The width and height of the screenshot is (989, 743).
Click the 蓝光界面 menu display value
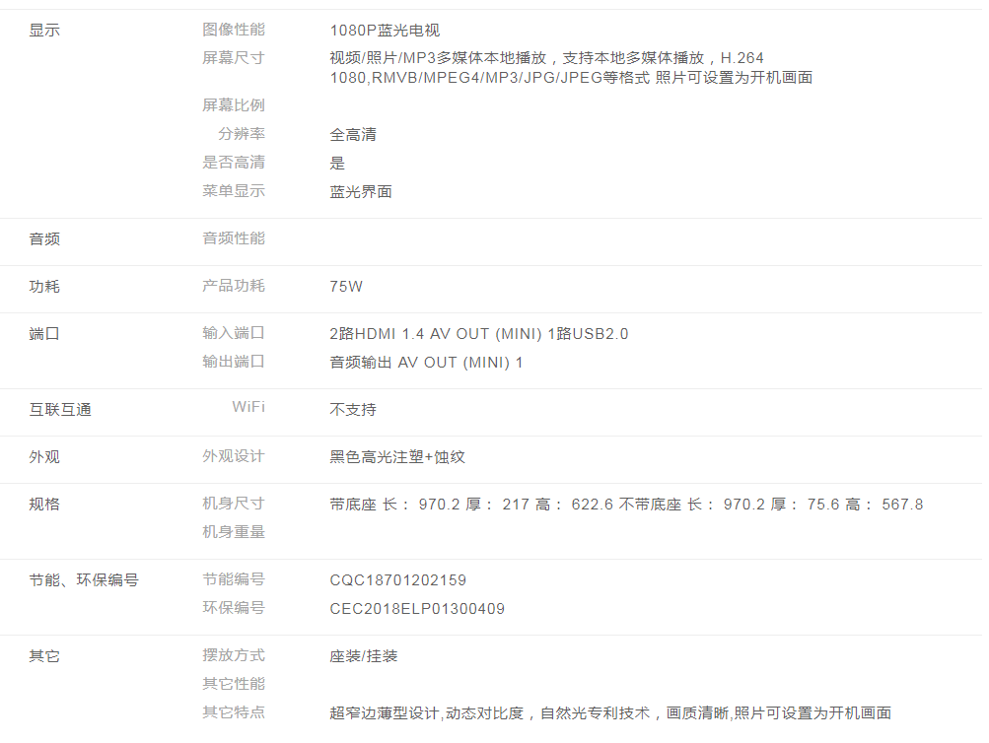tap(361, 192)
